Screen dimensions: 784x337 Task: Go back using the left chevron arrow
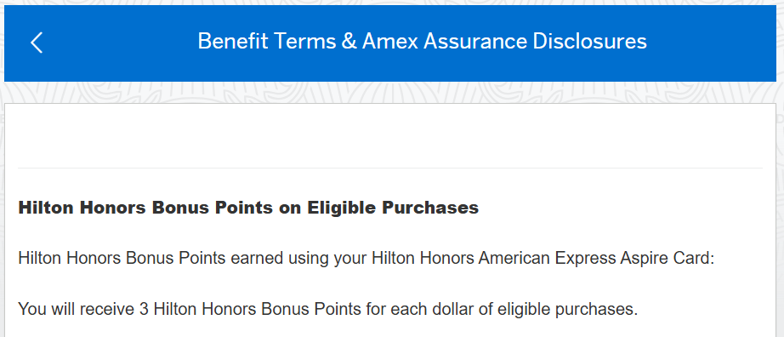point(37,43)
